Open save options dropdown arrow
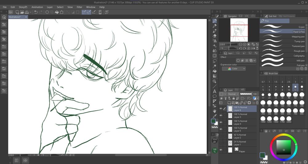Viewport: 308px width, 164px height. pos(30,12)
